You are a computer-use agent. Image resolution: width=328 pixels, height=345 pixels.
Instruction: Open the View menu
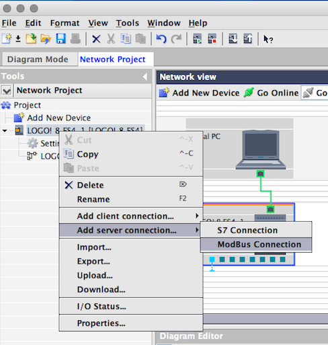point(98,23)
